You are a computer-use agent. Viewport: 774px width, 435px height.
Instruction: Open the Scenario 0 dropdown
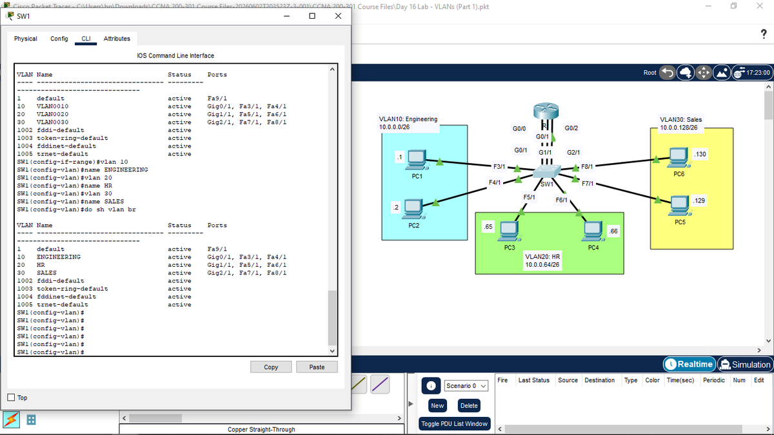[x=466, y=385]
